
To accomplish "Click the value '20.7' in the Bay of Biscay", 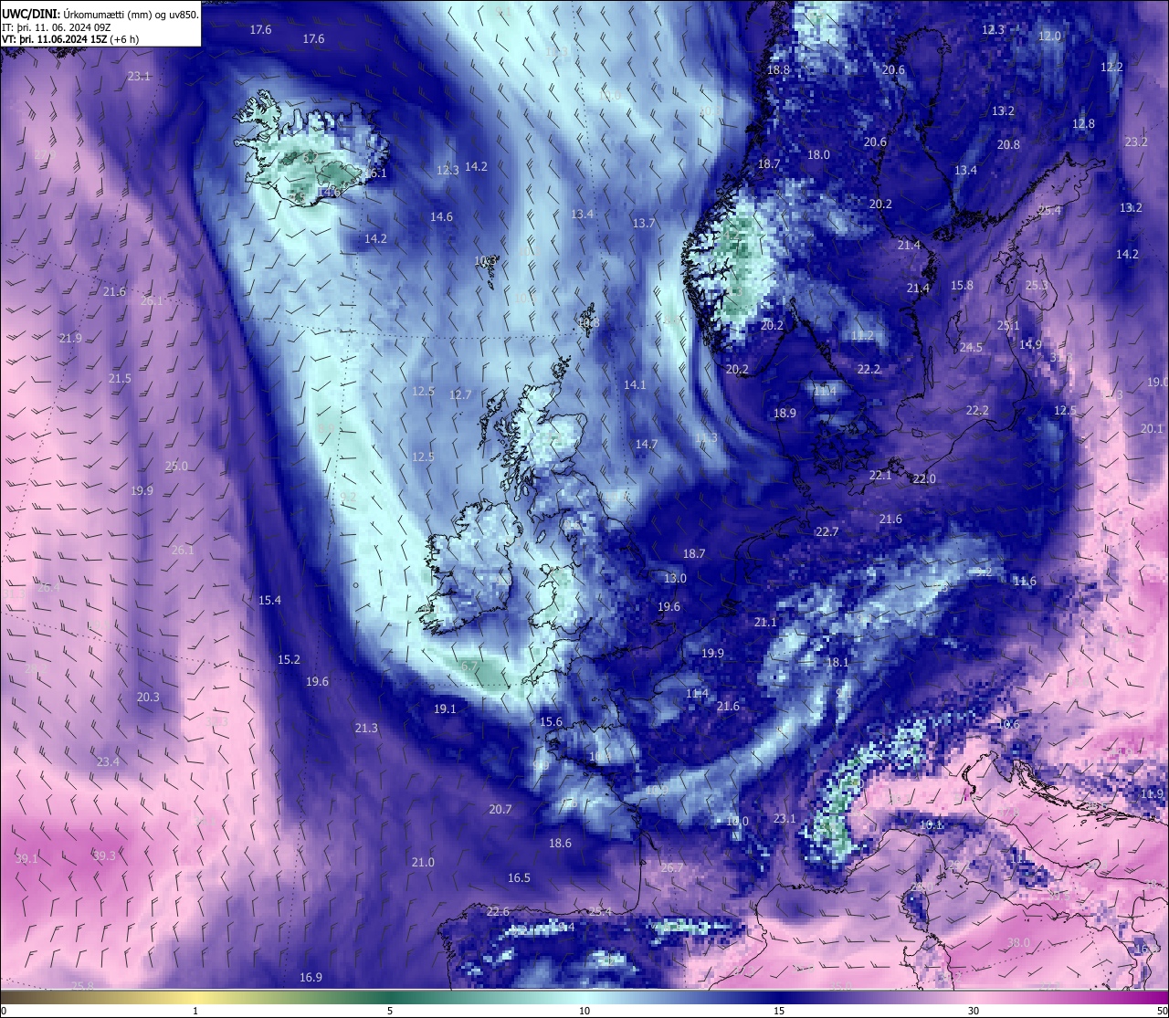I will 500,810.
